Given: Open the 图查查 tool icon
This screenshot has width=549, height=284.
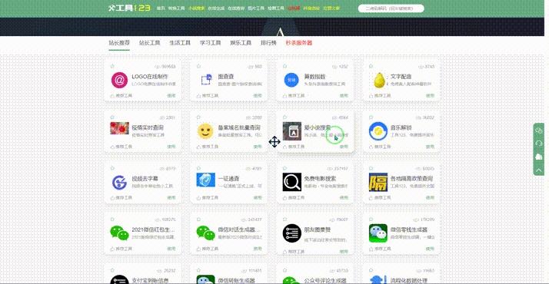Looking at the screenshot, I should pos(206,80).
